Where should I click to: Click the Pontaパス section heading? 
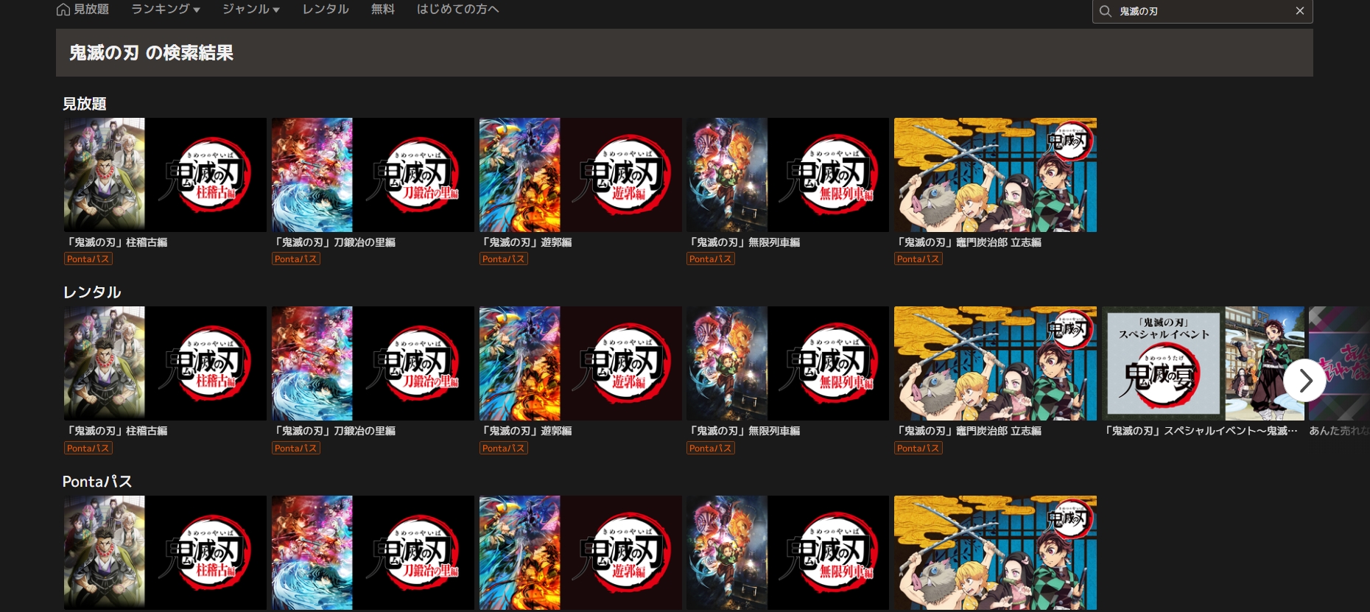point(97,482)
